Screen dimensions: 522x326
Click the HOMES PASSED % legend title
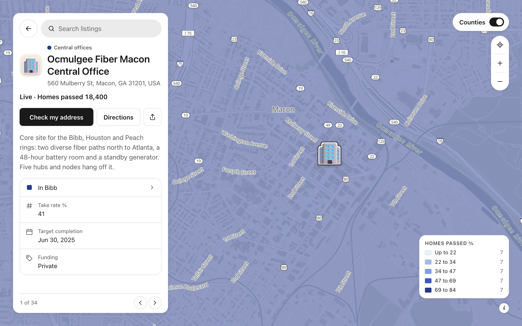click(x=449, y=243)
